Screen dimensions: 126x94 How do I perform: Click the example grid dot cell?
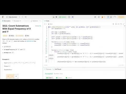pos(16,76)
